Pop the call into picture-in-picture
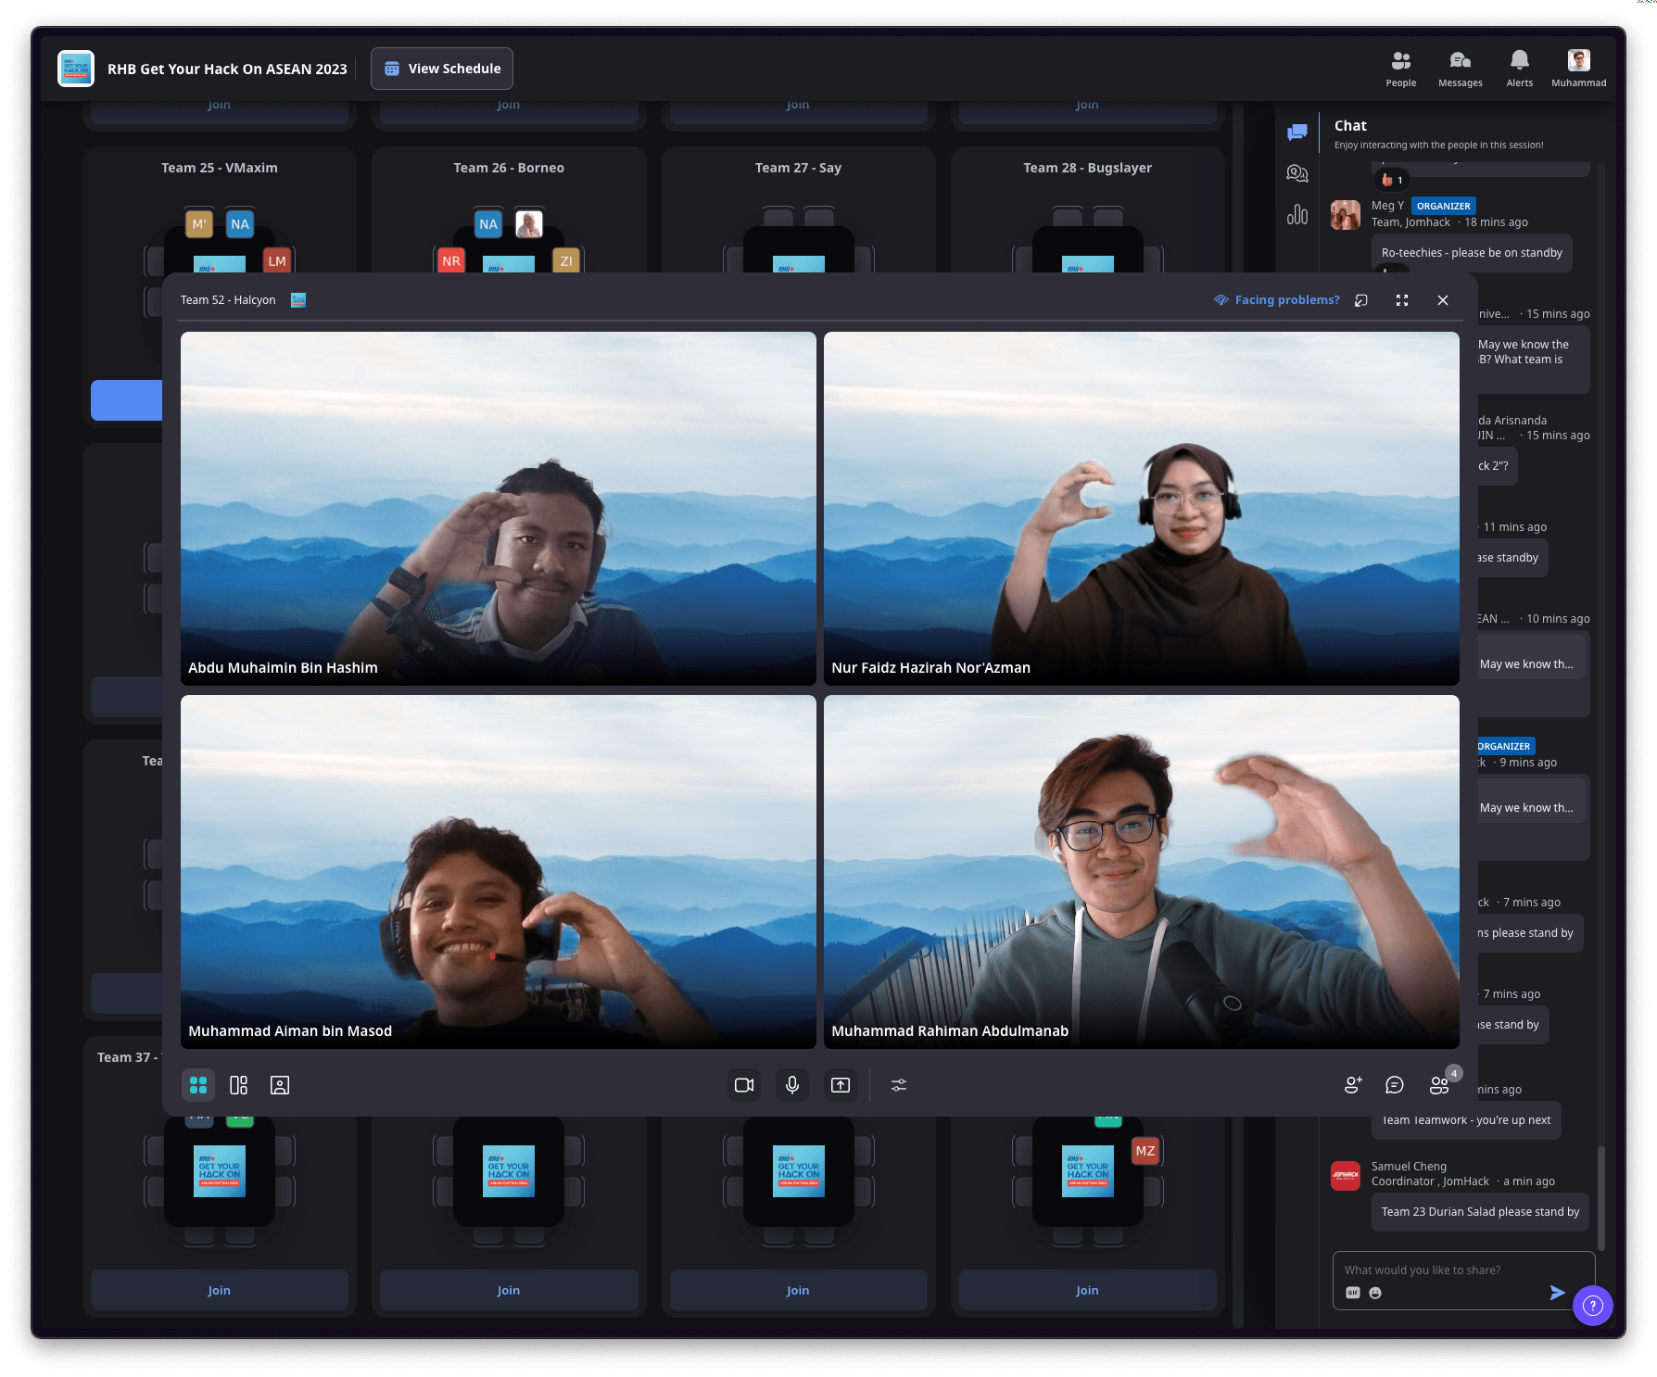This screenshot has height=1377, width=1657. pyautogui.click(x=1360, y=299)
